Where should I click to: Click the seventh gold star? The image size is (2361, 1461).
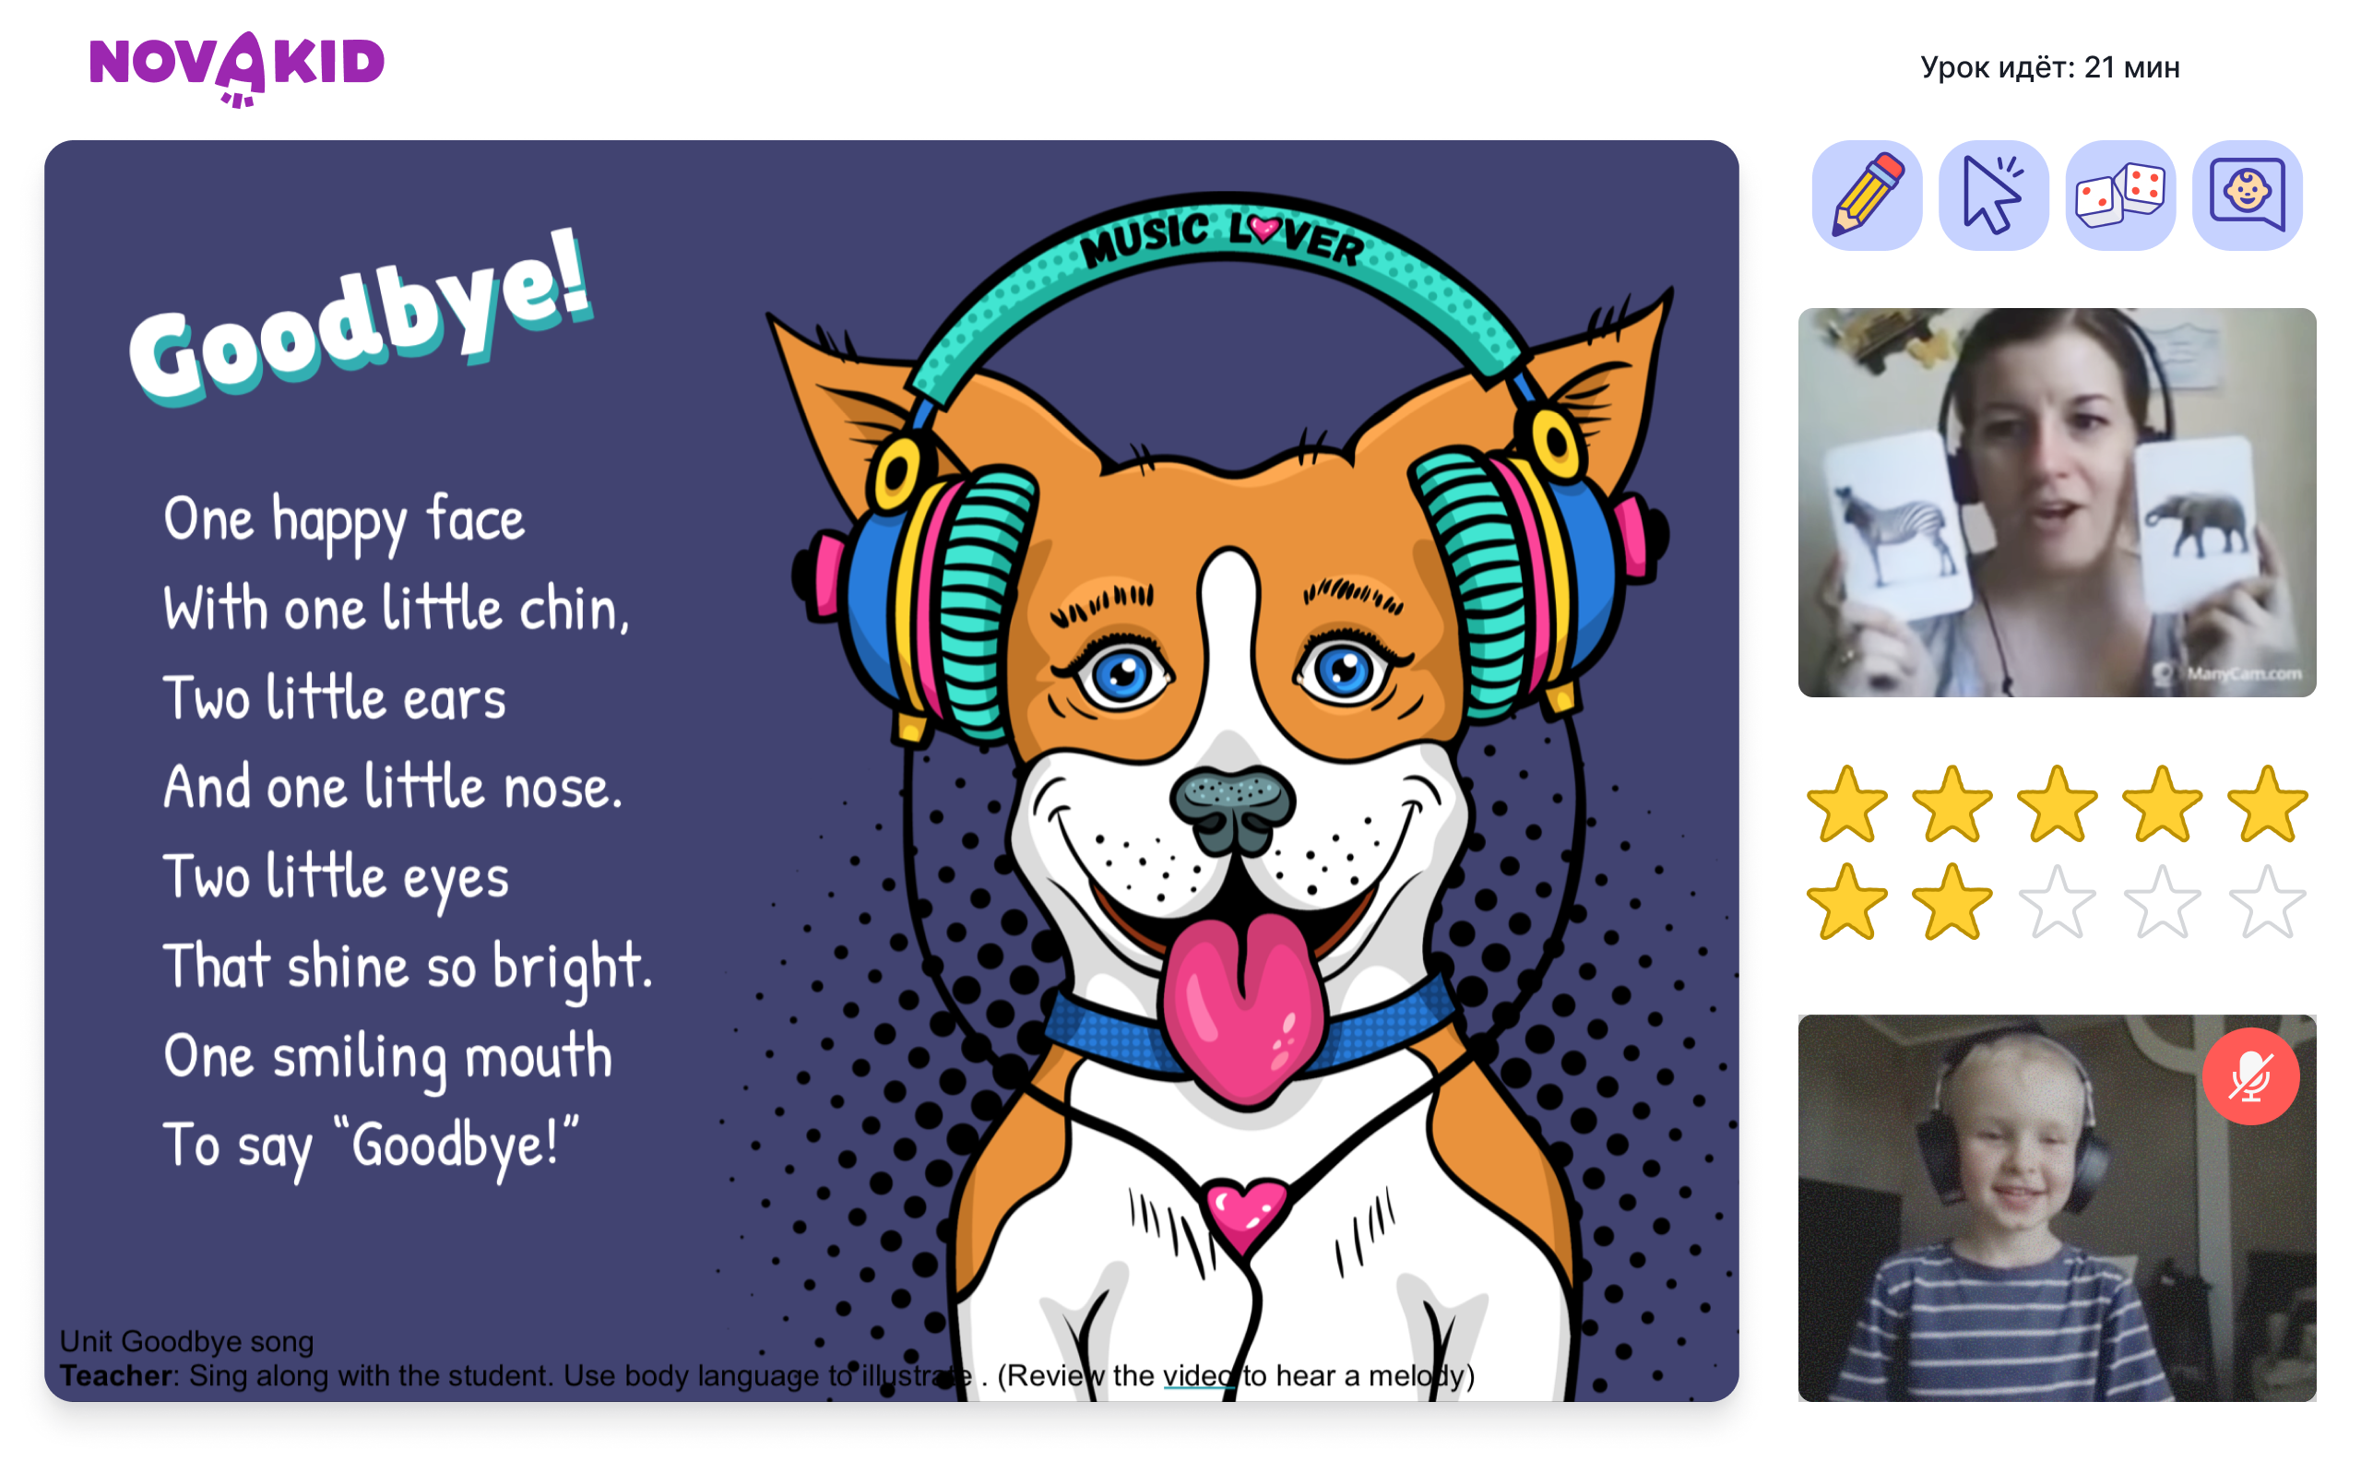[1952, 901]
